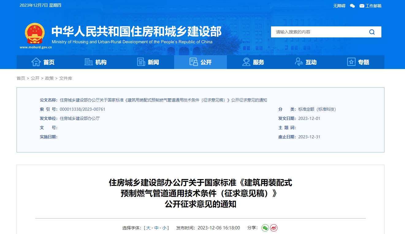Open the 互动 navigation menu
Screen dimensions: 405x234
pyautogui.click(x=306, y=62)
